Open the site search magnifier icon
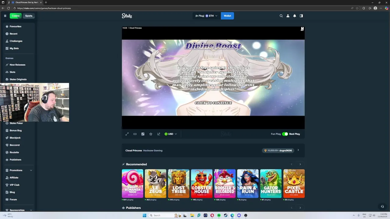This screenshot has height=219, width=390. (281, 16)
